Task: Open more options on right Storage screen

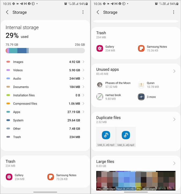Action: pos(173,12)
